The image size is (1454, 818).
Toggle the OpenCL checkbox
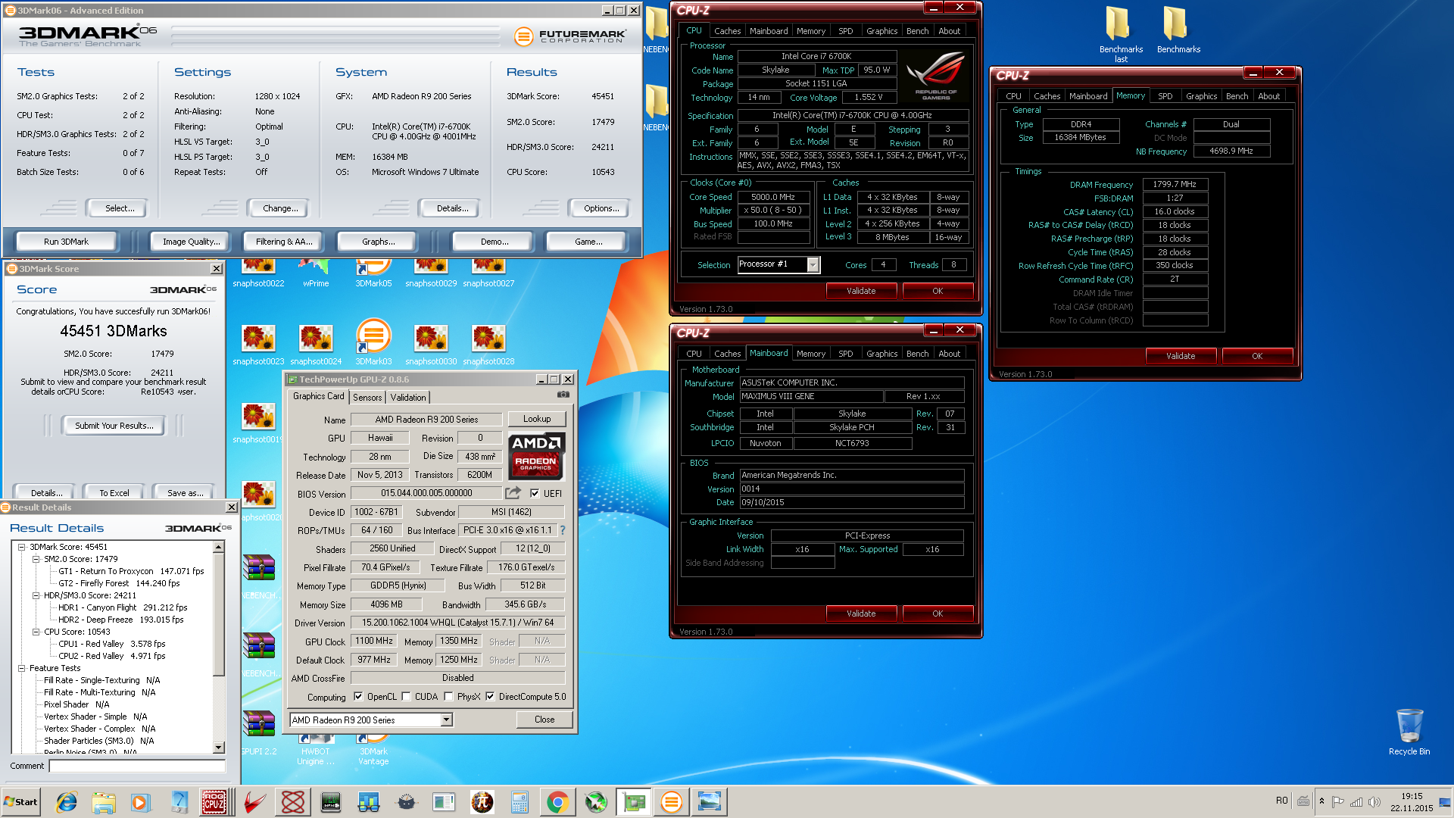pyautogui.click(x=358, y=697)
